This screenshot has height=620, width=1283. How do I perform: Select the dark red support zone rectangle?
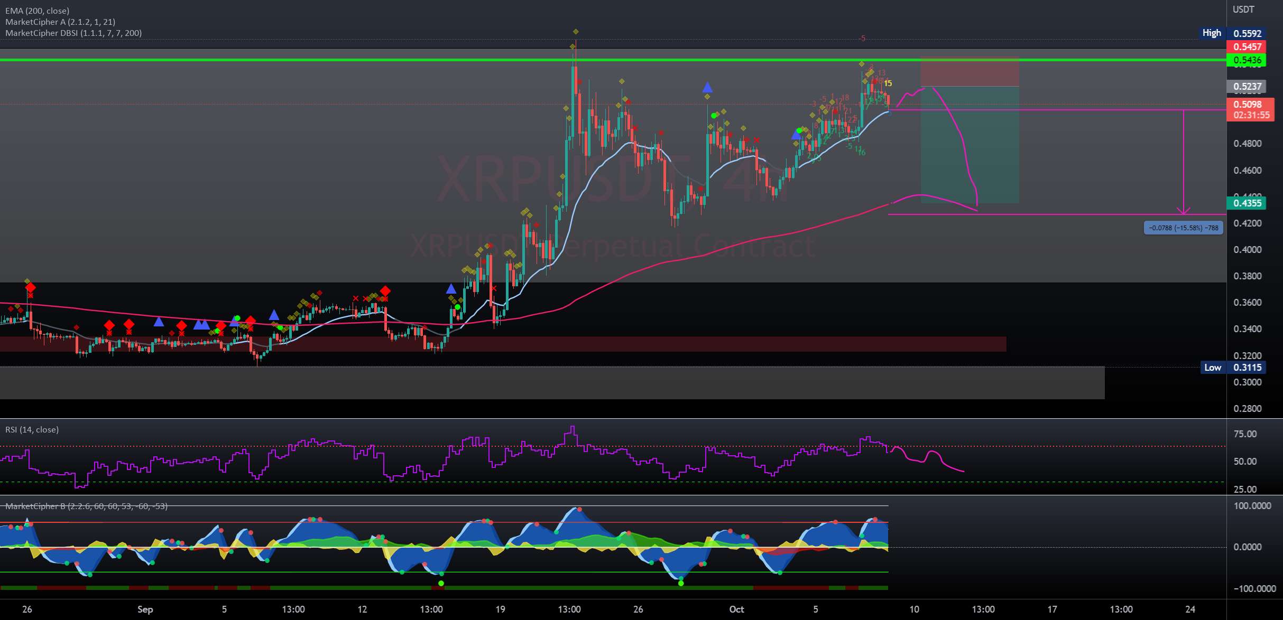point(503,344)
